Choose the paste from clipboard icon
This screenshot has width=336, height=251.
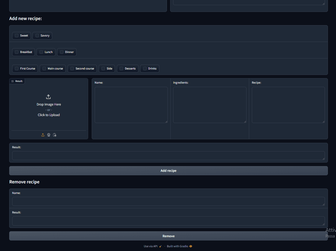[x=55, y=135]
